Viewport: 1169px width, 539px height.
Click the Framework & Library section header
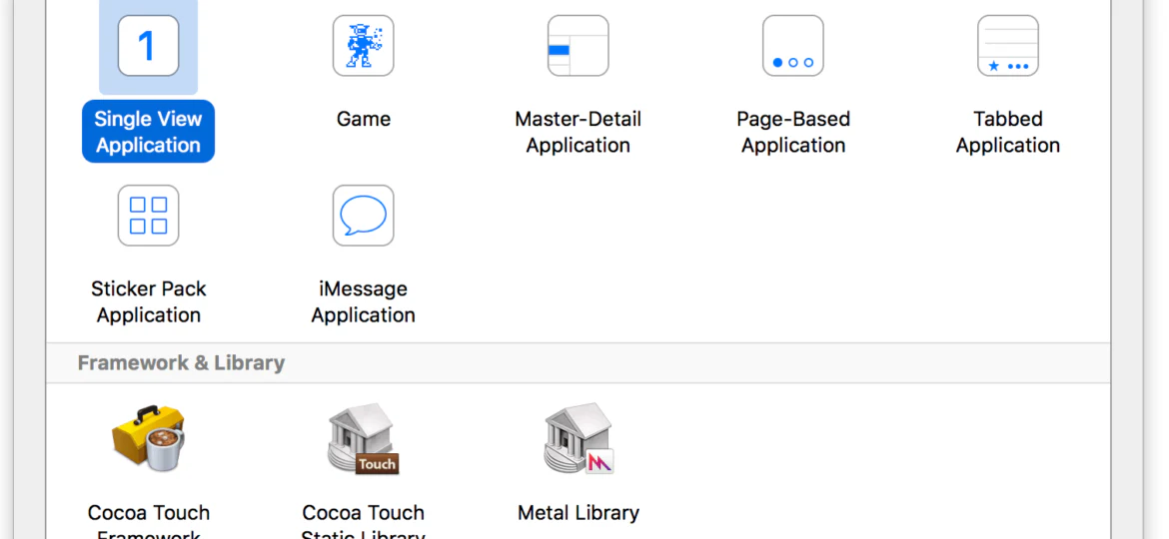181,363
